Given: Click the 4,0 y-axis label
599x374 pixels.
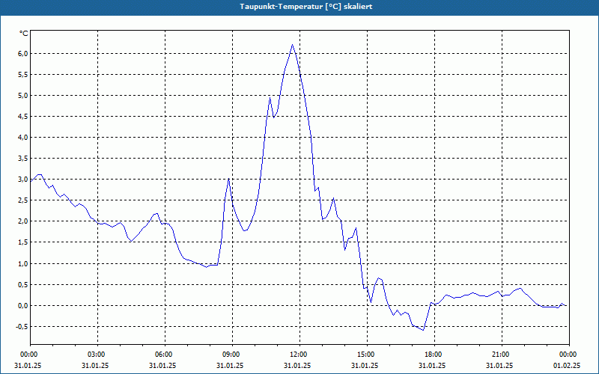Looking at the screenshot, I should coord(23,138).
